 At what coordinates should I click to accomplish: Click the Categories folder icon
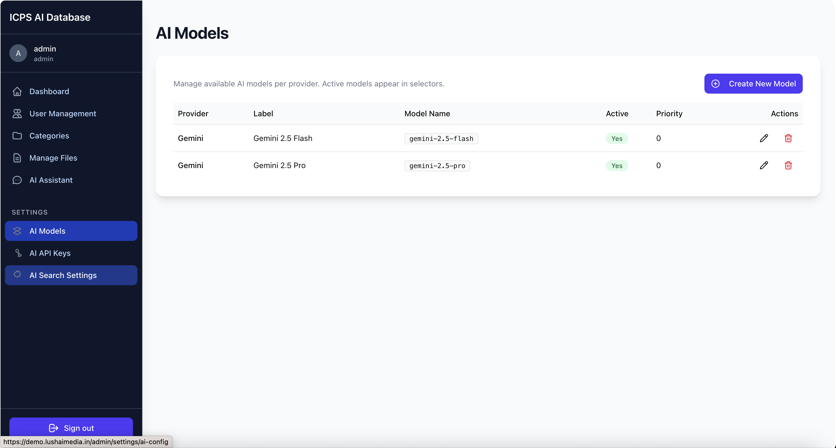click(x=17, y=136)
